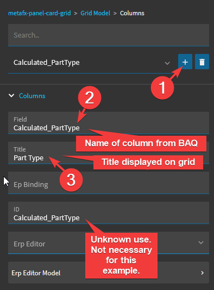Edit the ID input field
This screenshot has height=290, width=214.
coord(109,213)
